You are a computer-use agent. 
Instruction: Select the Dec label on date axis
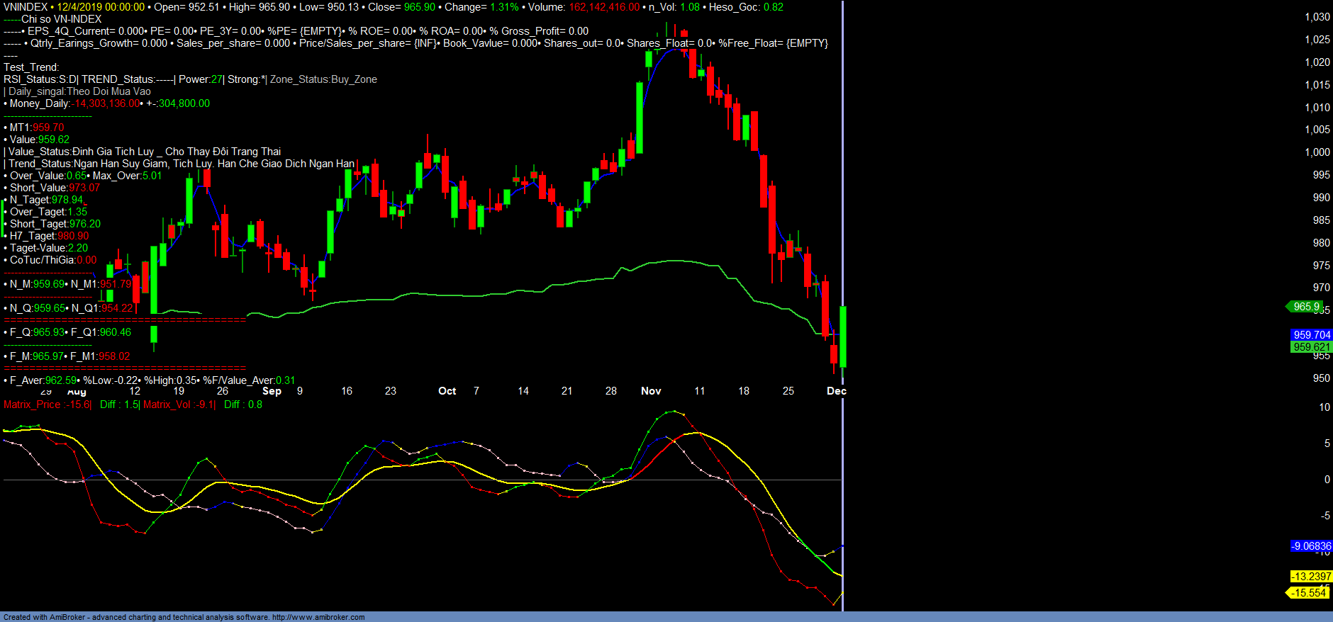(x=836, y=391)
